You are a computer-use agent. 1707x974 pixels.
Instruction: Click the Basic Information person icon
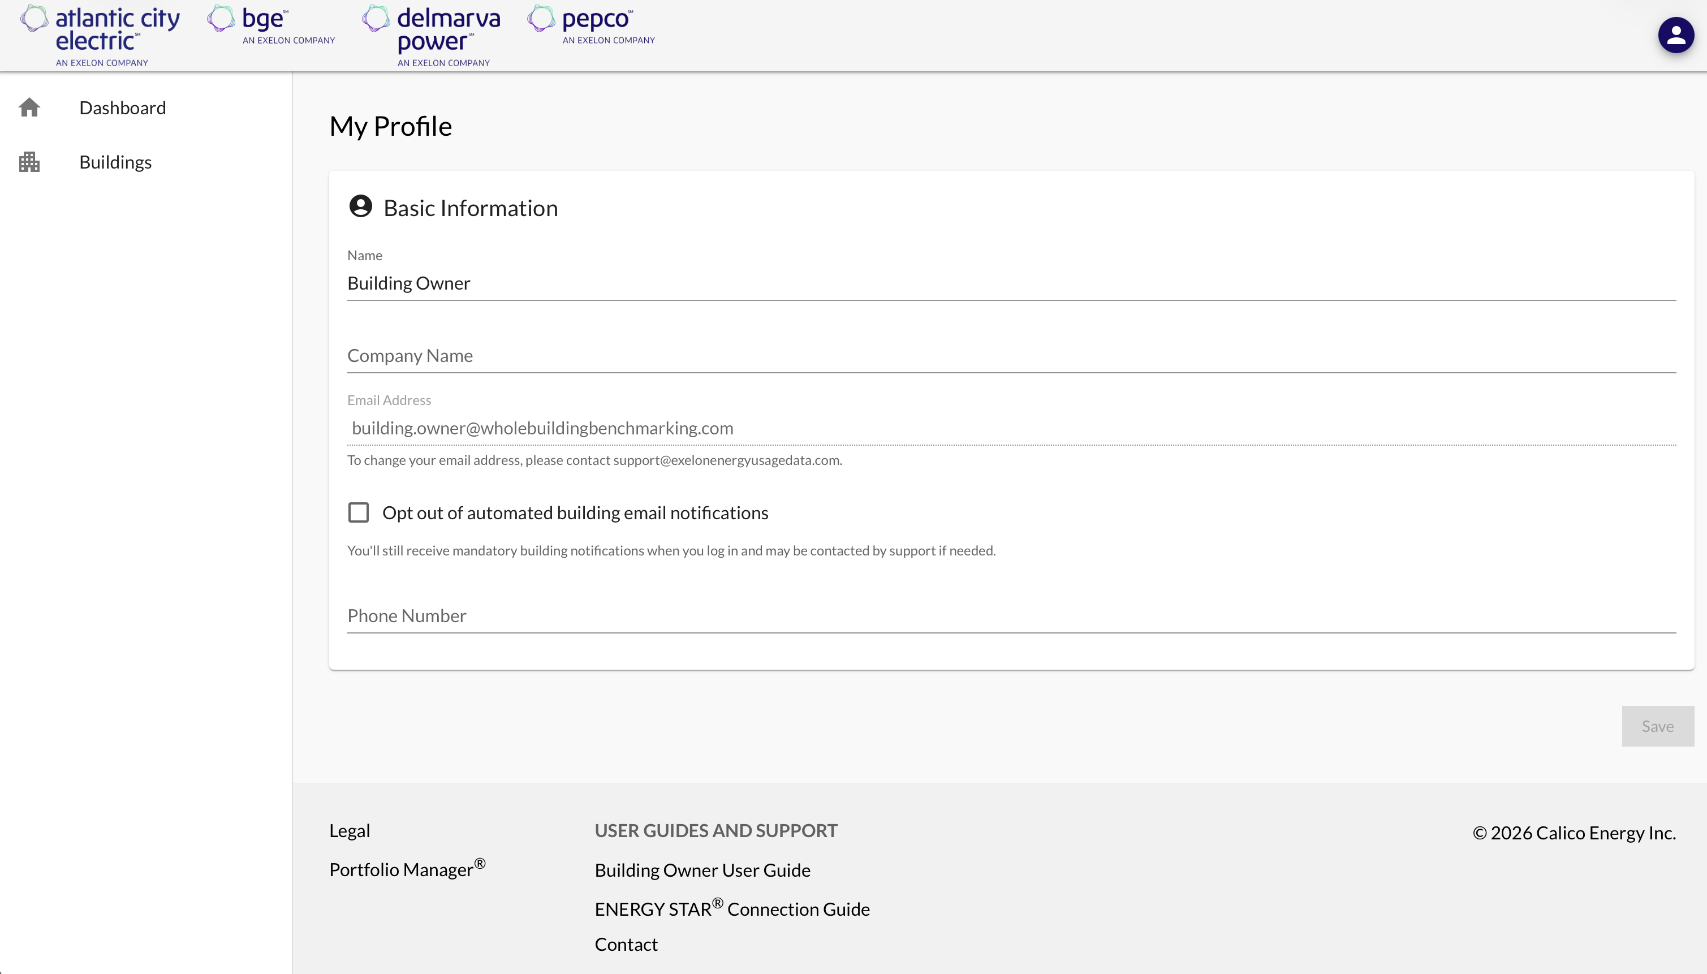point(360,206)
